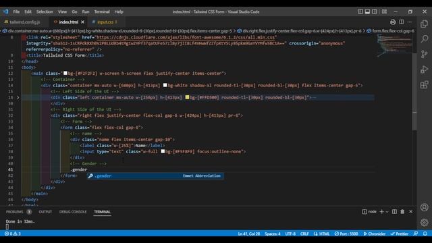Open the Edit menu
The width and height of the screenshot is (432, 243).
click(x=28, y=11)
